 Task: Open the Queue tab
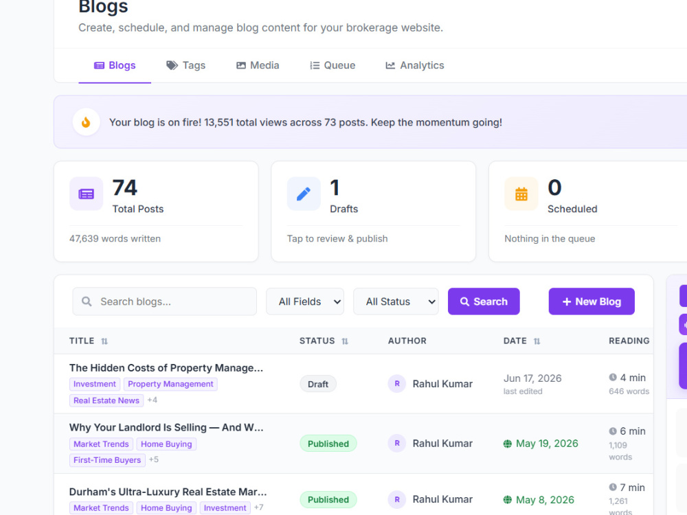(x=333, y=65)
